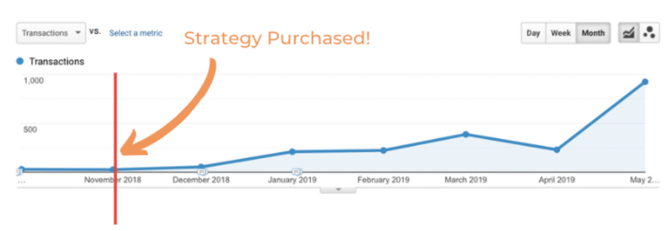Click the December 2018 data point
The width and height of the screenshot is (671, 231).
[x=201, y=167]
